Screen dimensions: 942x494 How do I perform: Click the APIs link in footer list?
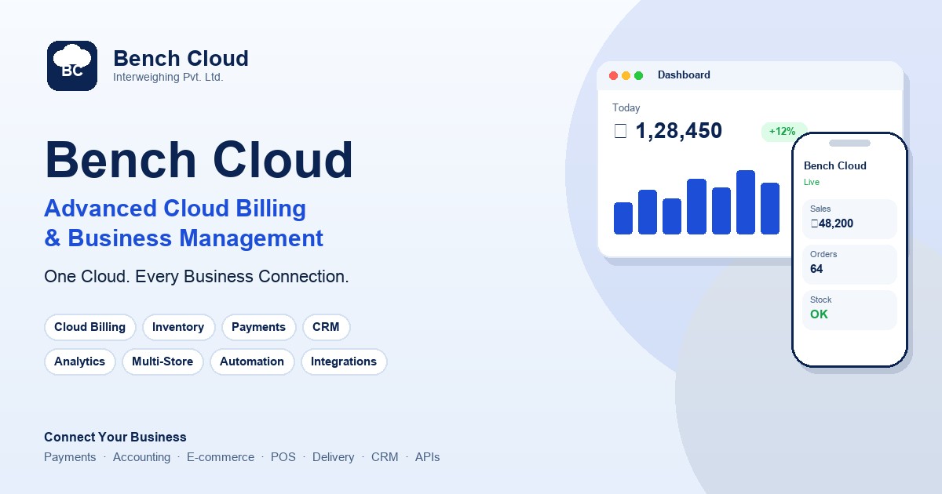point(428,457)
